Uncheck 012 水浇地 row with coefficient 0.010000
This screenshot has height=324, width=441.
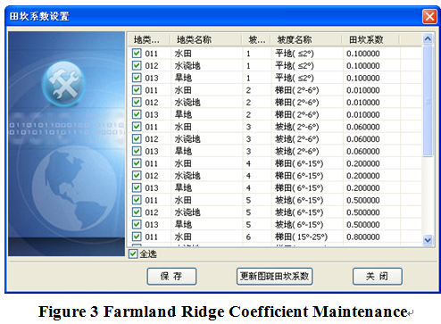(137, 102)
